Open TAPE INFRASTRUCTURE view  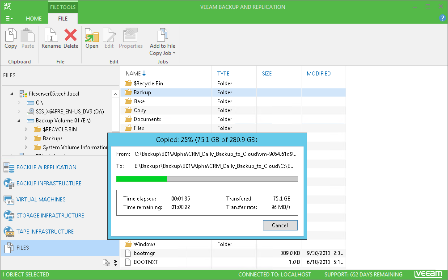45,231
